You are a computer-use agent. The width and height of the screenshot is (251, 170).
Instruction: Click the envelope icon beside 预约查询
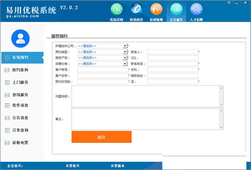point(7,70)
